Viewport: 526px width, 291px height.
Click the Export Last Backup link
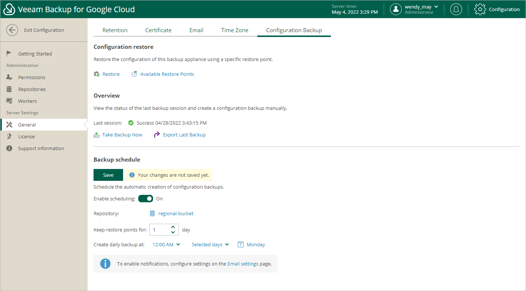184,135
